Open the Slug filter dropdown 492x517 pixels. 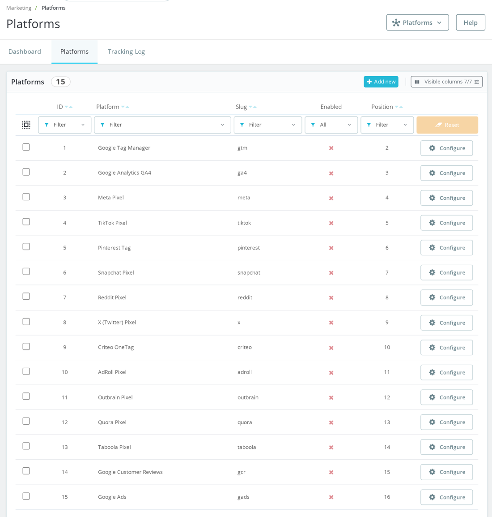268,125
